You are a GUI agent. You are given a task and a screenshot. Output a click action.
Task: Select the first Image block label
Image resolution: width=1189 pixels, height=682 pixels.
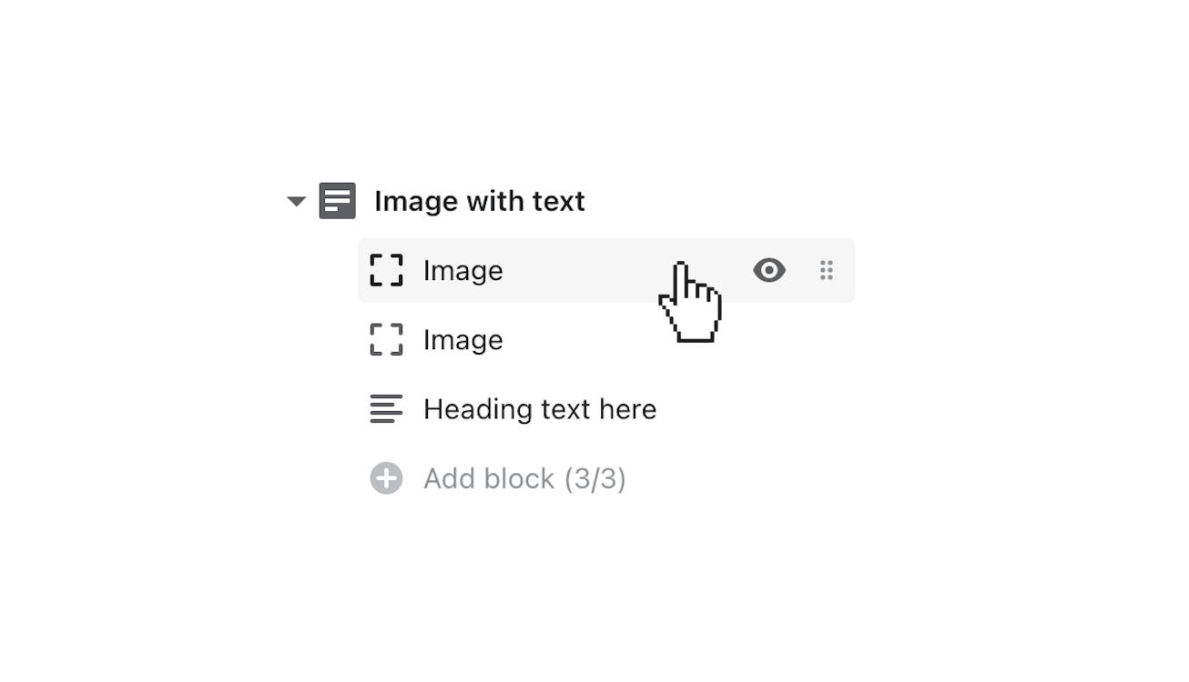462,270
